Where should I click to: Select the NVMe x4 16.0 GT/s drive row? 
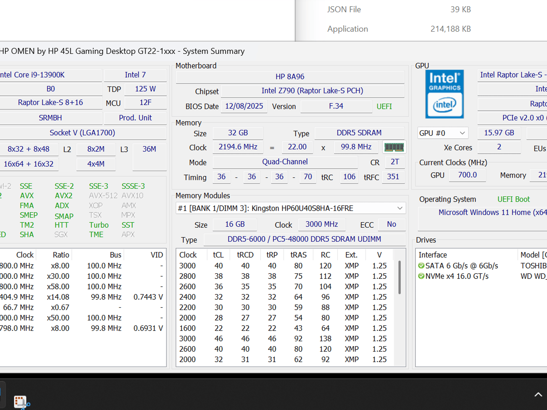(x=481, y=276)
